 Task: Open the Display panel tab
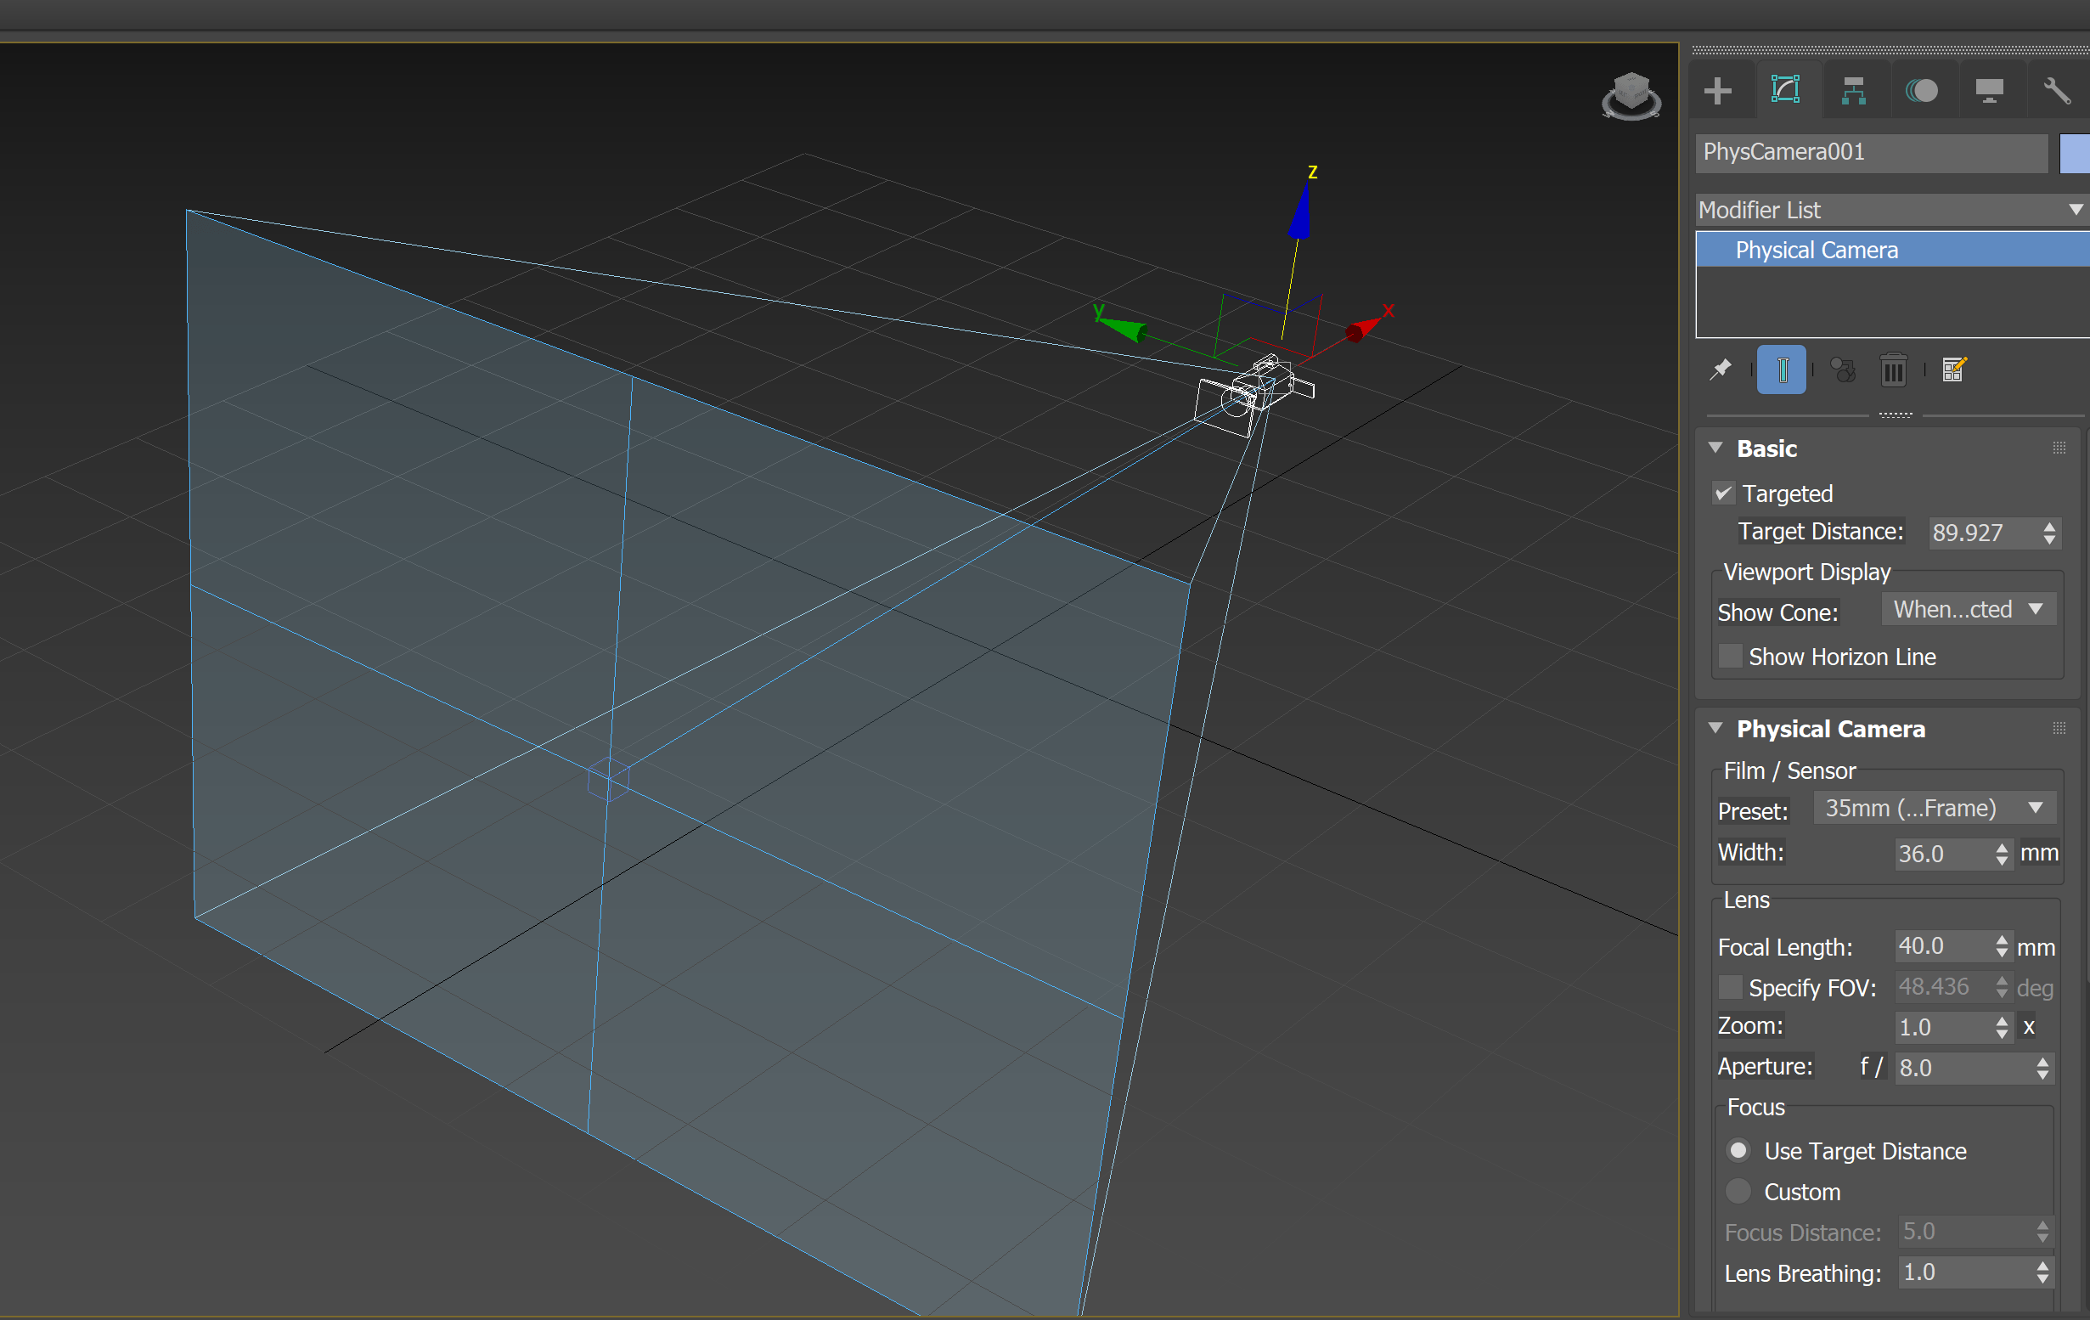coord(1988,90)
